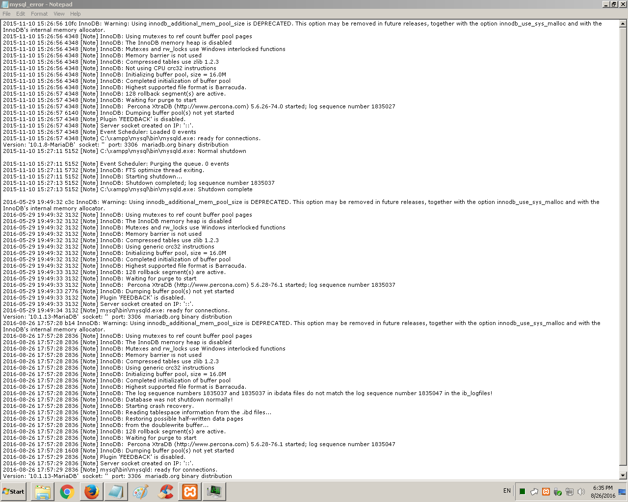Click the line 'Initializing buffer pool, size = 16.0M' dated 2015-11-10
The image size is (628, 502).
(114, 75)
